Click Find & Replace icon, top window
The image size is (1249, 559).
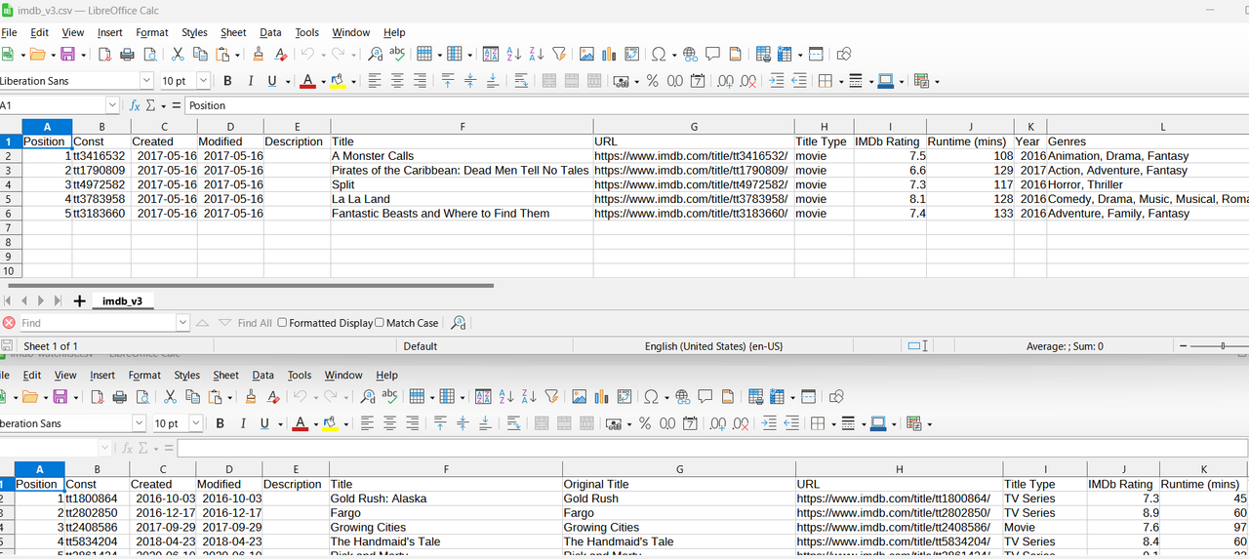point(374,54)
